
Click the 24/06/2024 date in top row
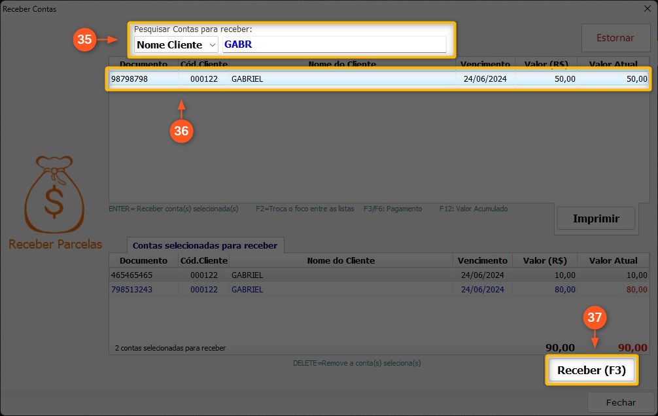[484, 78]
